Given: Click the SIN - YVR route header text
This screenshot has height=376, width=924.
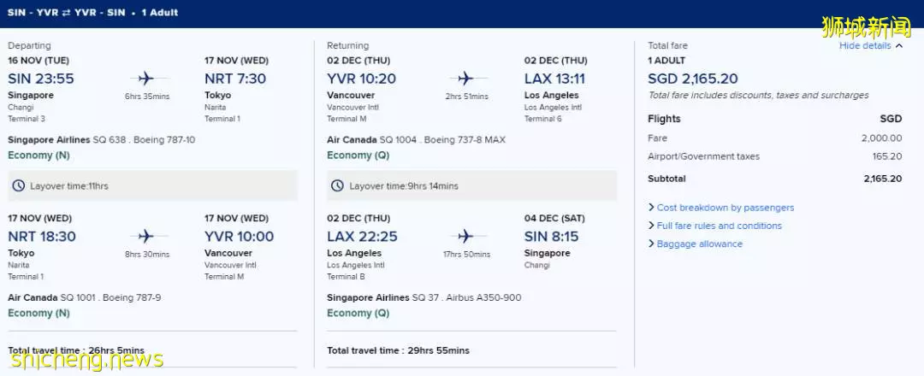Looking at the screenshot, I should 33,12.
